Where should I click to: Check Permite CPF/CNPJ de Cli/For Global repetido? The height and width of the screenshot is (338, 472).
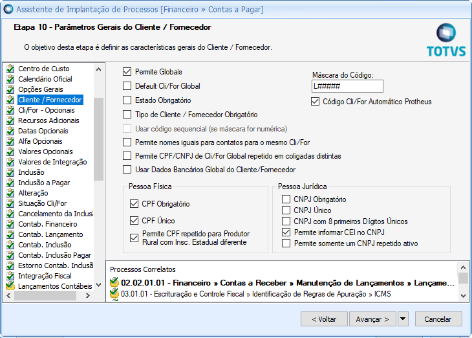(x=127, y=156)
